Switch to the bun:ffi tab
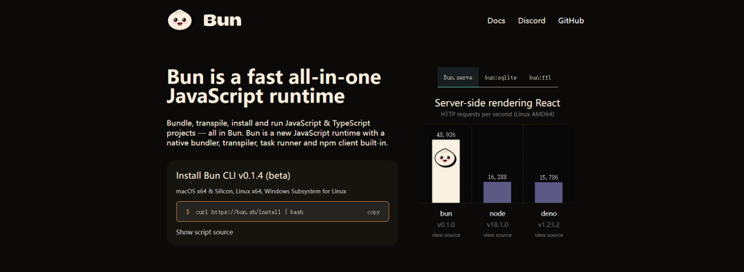Viewport: 744px width, 272px height. point(540,77)
